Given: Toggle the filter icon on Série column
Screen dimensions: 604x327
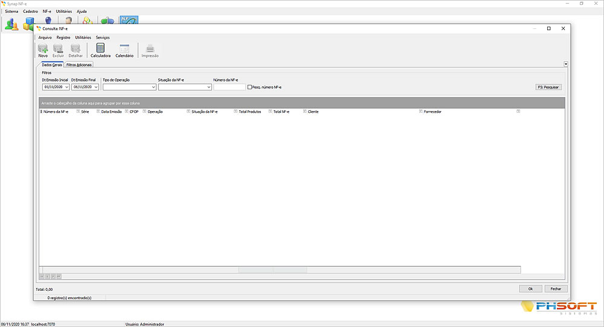Looking at the screenshot, I should pos(78,112).
